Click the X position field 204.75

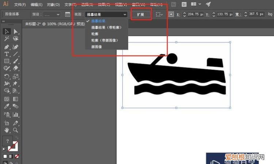pos(195,14)
